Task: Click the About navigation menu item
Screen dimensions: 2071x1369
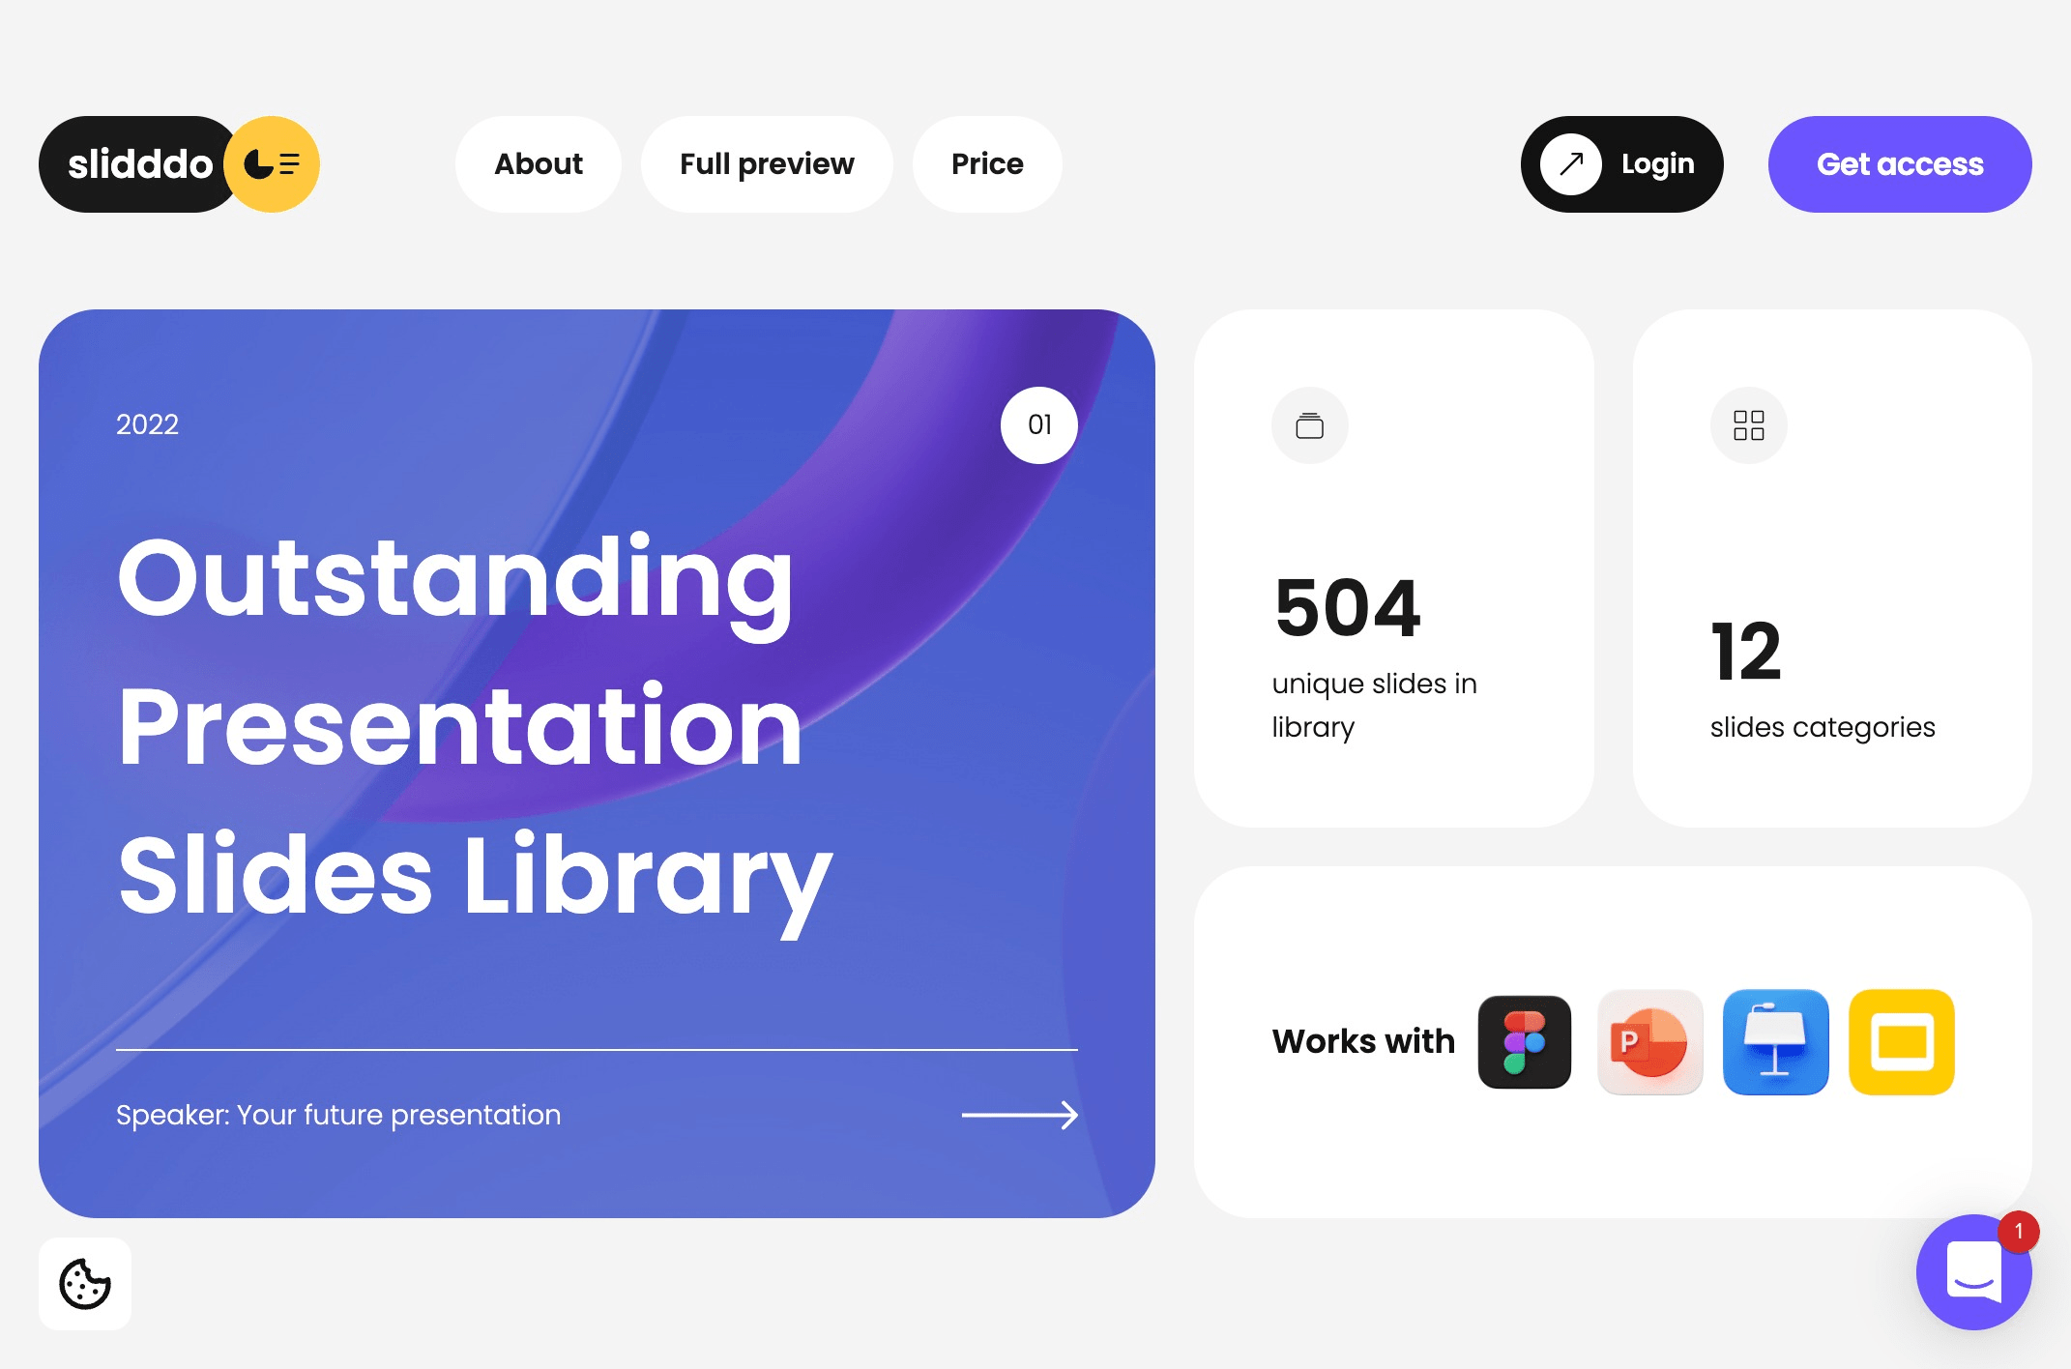Action: (538, 163)
